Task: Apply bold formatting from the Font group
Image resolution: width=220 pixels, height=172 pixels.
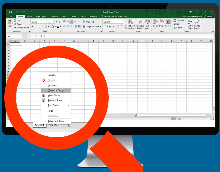Action: [x=33, y=27]
